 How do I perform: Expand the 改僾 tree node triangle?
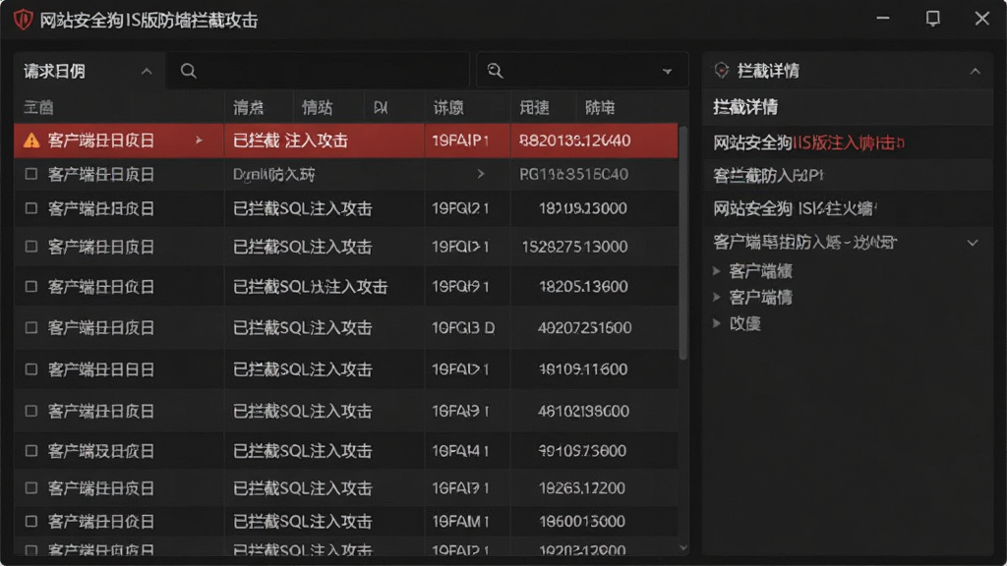pyautogui.click(x=717, y=323)
